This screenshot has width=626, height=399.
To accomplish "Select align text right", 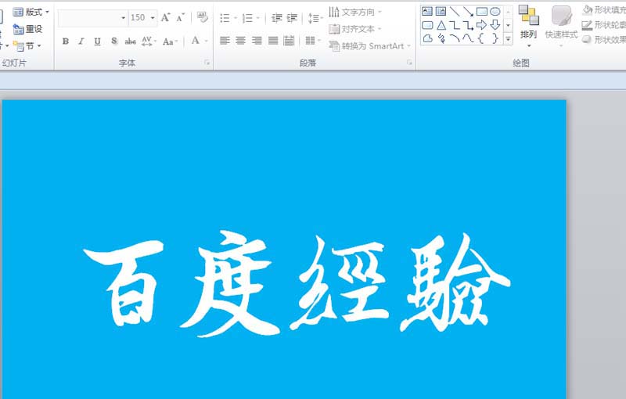I will (x=257, y=41).
